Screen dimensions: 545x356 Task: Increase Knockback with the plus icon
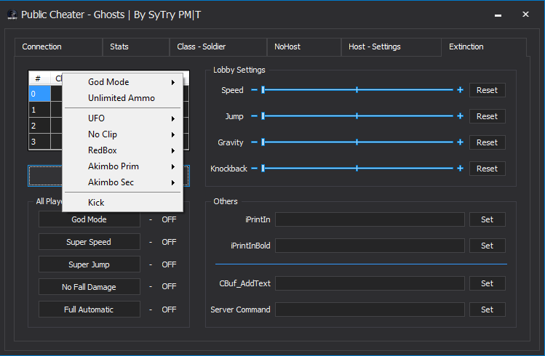pos(460,169)
